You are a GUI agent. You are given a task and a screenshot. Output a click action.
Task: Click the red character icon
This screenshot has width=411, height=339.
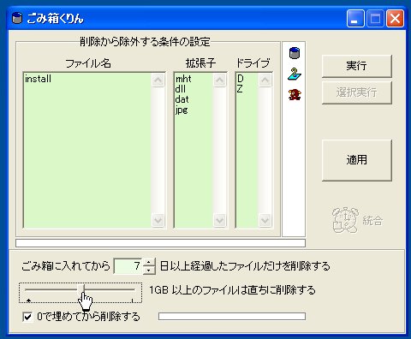click(295, 94)
